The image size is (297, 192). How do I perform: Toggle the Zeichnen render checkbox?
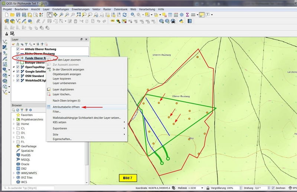[273, 188]
